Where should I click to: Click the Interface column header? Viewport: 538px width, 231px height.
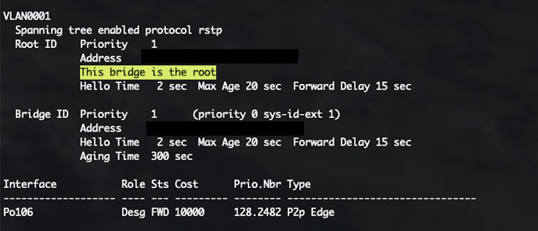[x=30, y=184]
